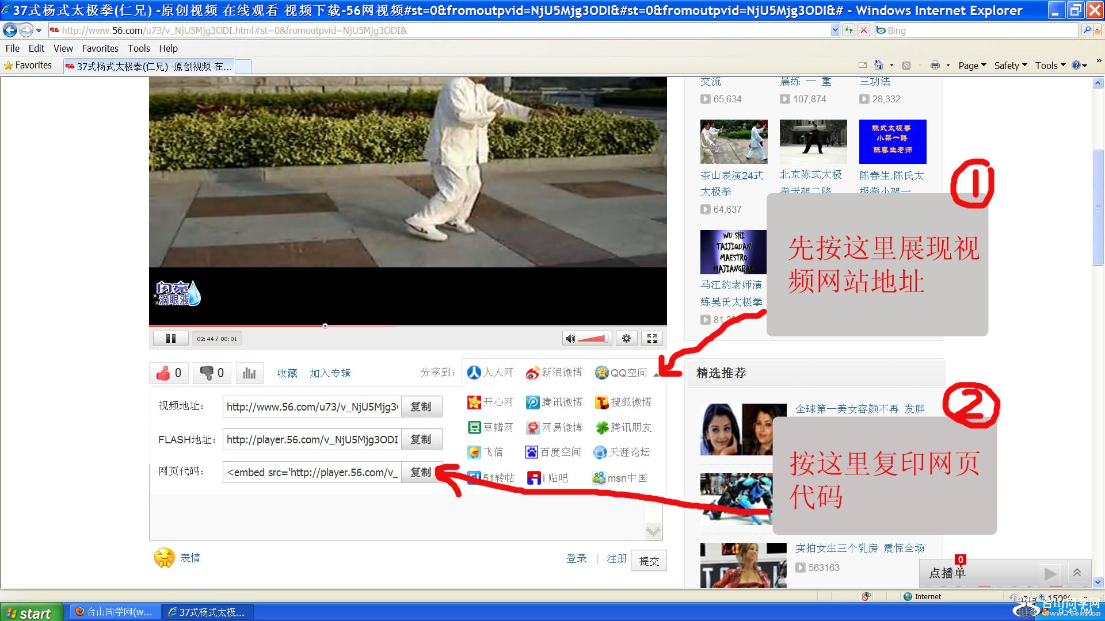Refresh the current page

848,30
